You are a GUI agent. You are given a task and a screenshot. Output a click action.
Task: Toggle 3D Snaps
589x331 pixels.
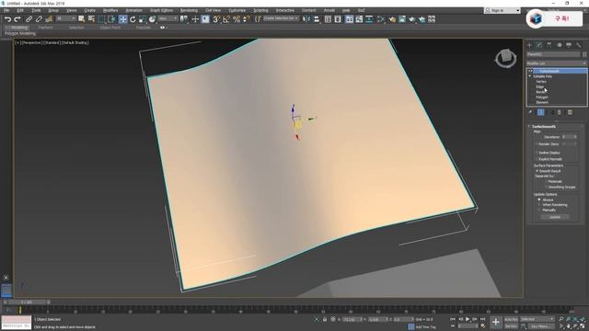pos(216,19)
